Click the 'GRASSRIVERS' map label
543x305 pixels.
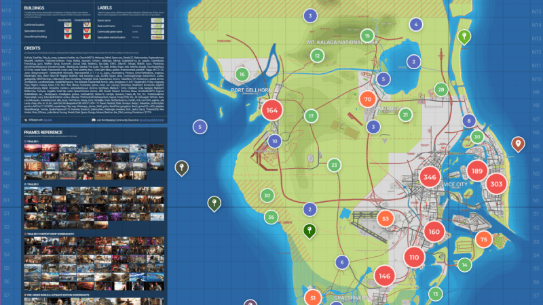[351, 298]
